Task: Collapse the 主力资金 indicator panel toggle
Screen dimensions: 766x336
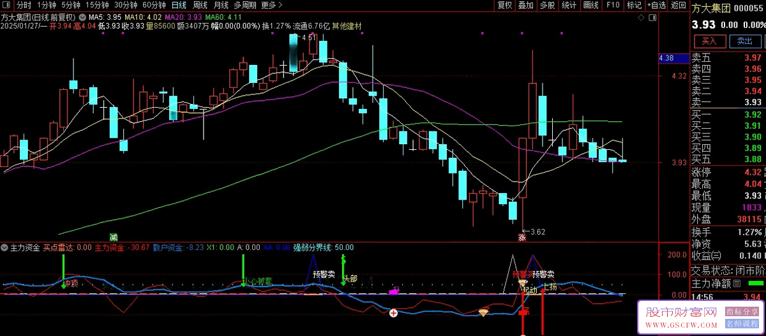Action: (x=5, y=247)
